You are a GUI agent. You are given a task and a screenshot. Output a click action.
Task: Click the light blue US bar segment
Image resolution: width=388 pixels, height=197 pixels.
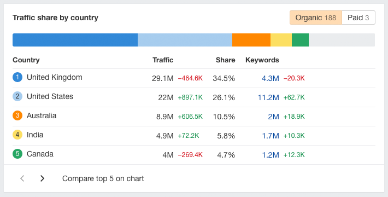tap(185, 40)
